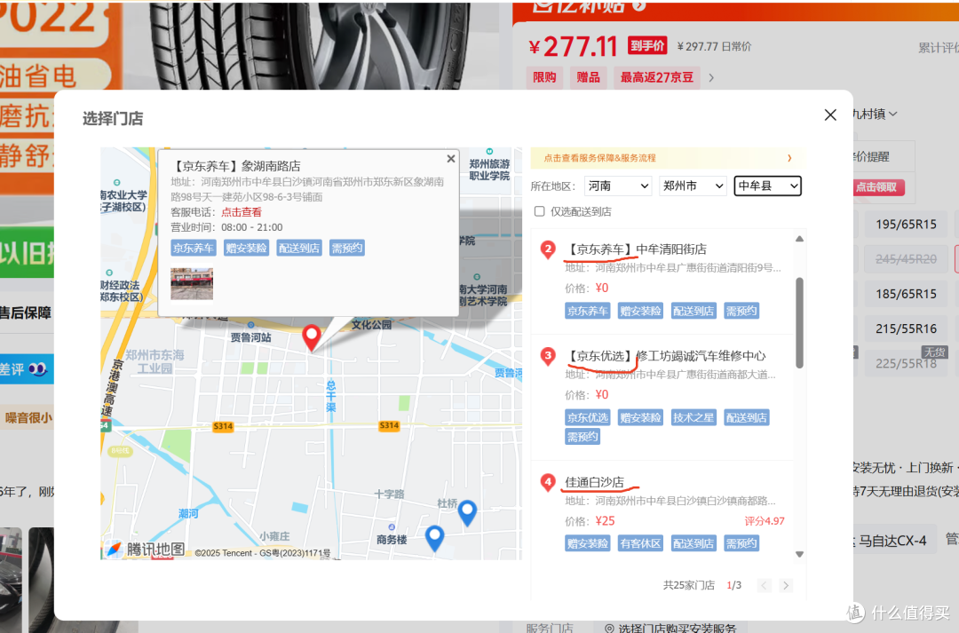The width and height of the screenshot is (959, 633).
Task: Open the 郑州市 city dropdown
Action: [x=693, y=186]
